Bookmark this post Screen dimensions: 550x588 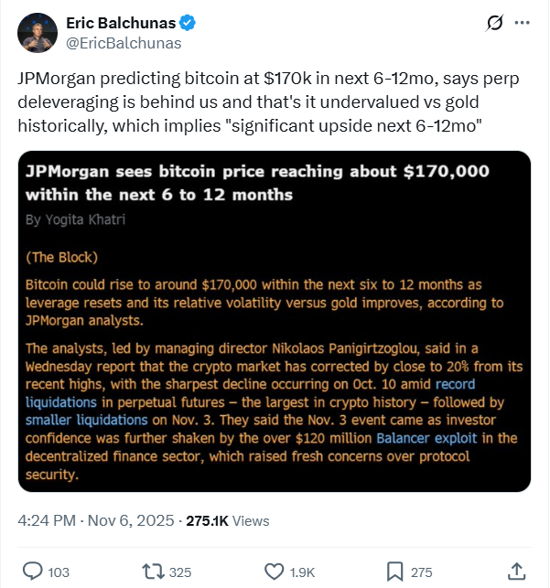395,572
